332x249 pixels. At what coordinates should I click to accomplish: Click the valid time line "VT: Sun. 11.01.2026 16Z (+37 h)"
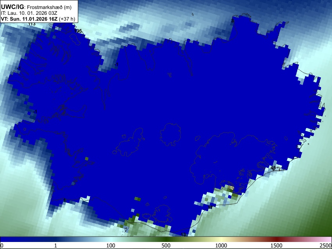(x=38, y=19)
